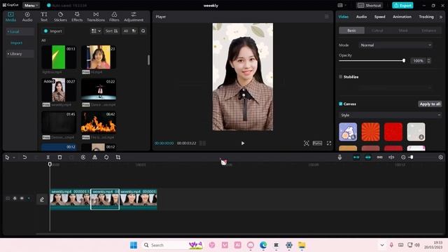
Task: Click the Mirror flip icon
Action: (95, 157)
